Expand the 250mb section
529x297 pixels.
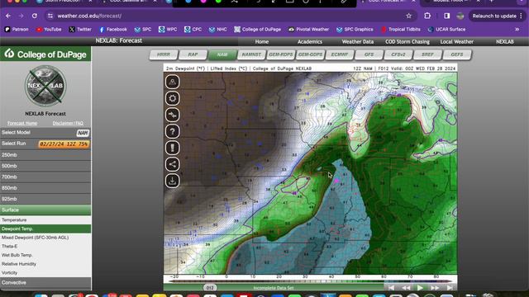coord(45,155)
